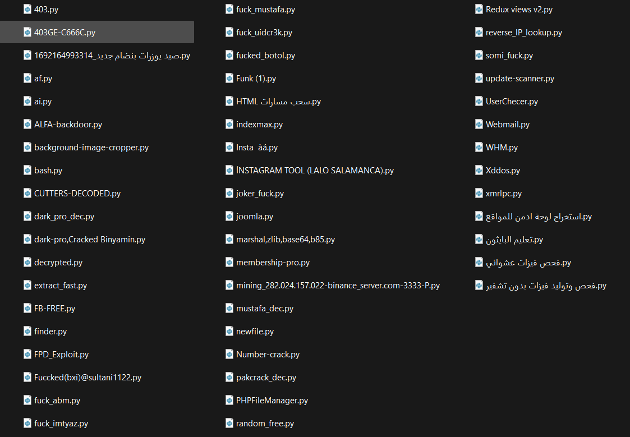Select the extract_fast.py icon

(x=27, y=285)
